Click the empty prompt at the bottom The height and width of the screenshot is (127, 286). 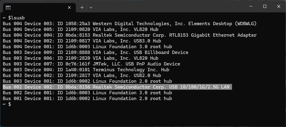(7, 104)
